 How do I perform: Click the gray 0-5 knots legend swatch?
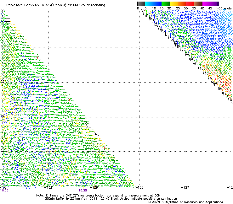141,4
